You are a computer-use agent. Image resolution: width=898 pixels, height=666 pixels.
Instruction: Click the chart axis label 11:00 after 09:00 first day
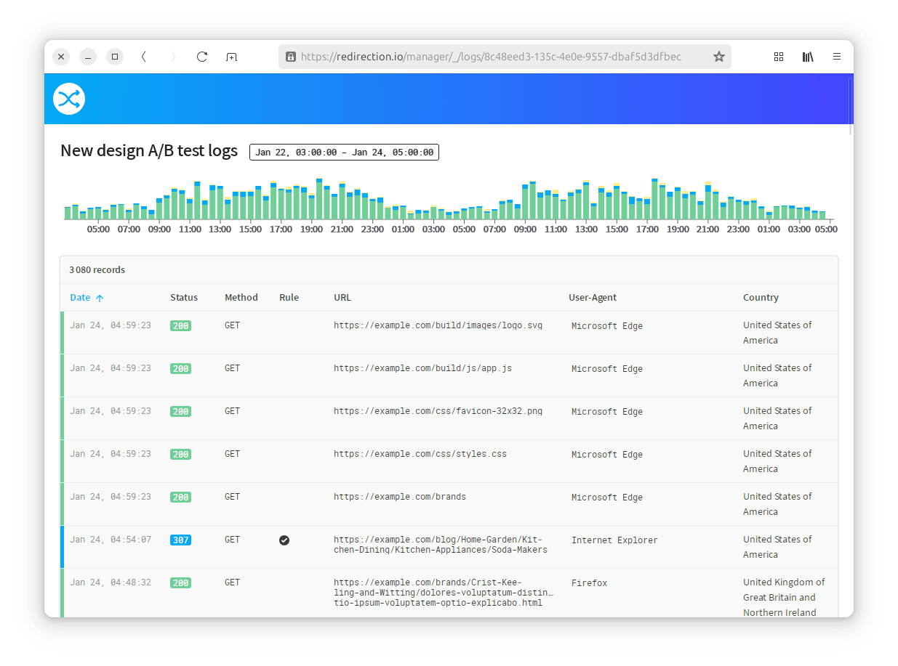tap(190, 230)
